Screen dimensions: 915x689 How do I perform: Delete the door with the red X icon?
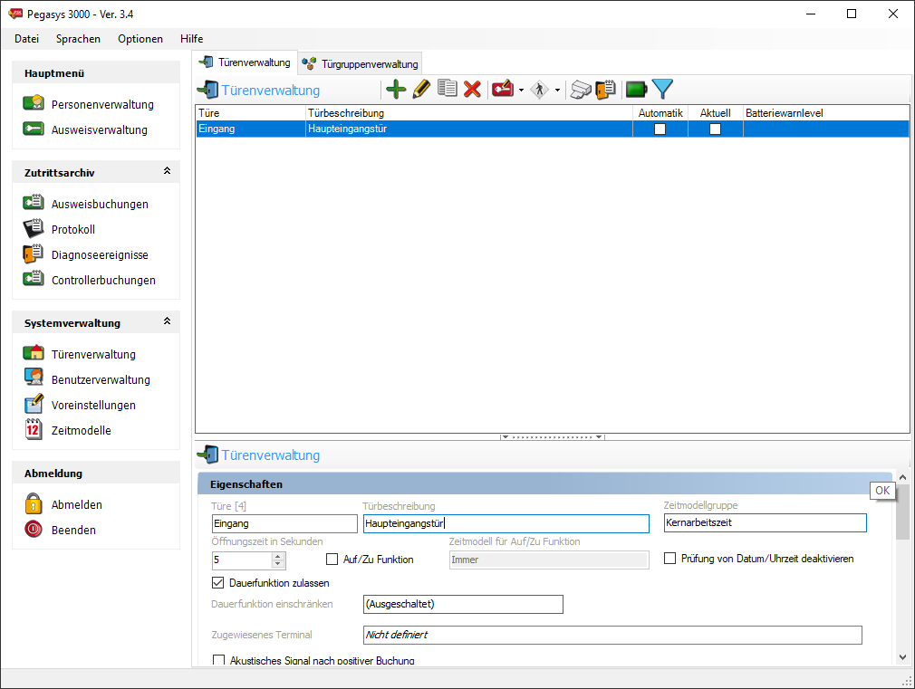click(471, 89)
